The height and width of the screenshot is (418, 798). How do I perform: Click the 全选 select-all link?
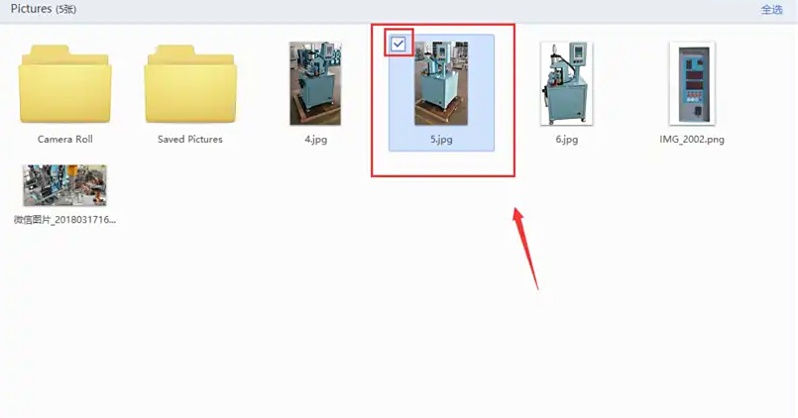coord(771,10)
